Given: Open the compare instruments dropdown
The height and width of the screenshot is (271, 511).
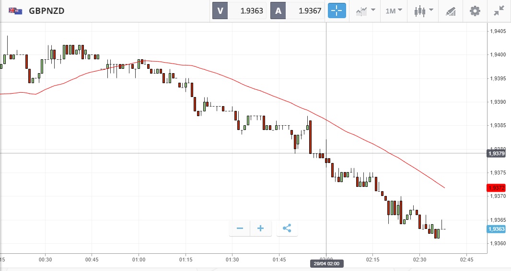Looking at the screenshot, I should click(365, 11).
